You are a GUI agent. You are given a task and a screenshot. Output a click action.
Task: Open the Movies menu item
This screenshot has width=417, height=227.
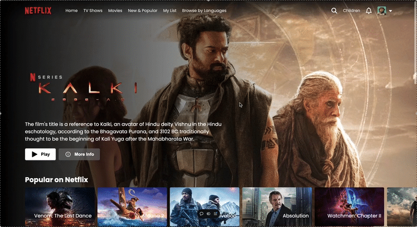pos(115,11)
